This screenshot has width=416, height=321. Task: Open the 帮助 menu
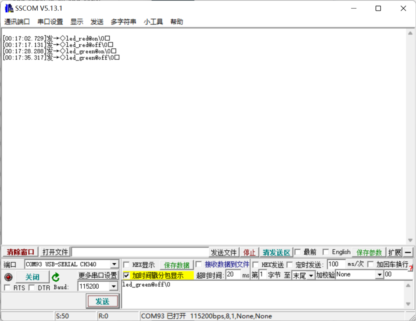[176, 22]
